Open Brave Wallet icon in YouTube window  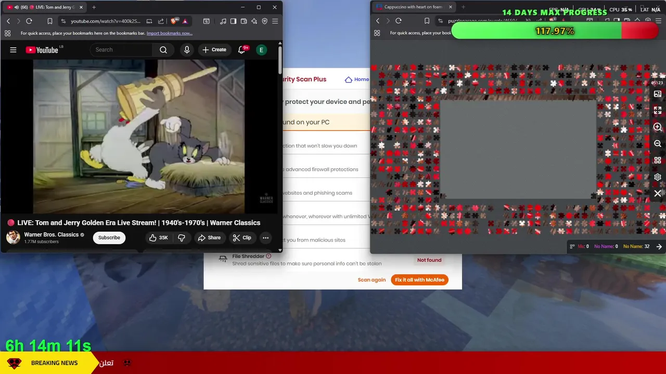coord(244,21)
